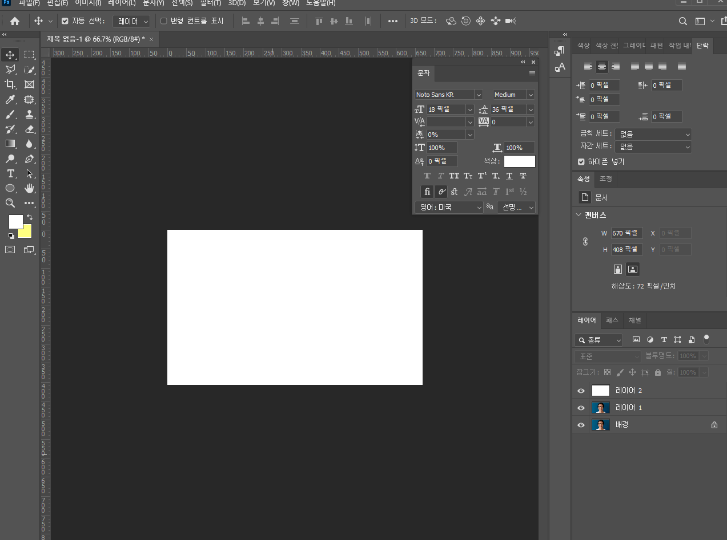Select the Hand tool

pyautogui.click(x=29, y=188)
